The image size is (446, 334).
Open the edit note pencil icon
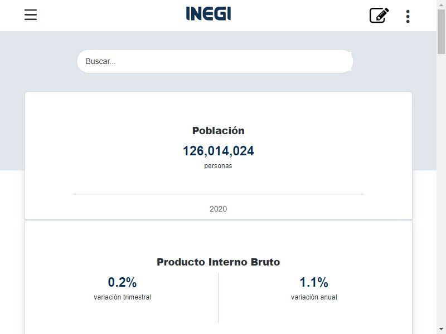379,16
